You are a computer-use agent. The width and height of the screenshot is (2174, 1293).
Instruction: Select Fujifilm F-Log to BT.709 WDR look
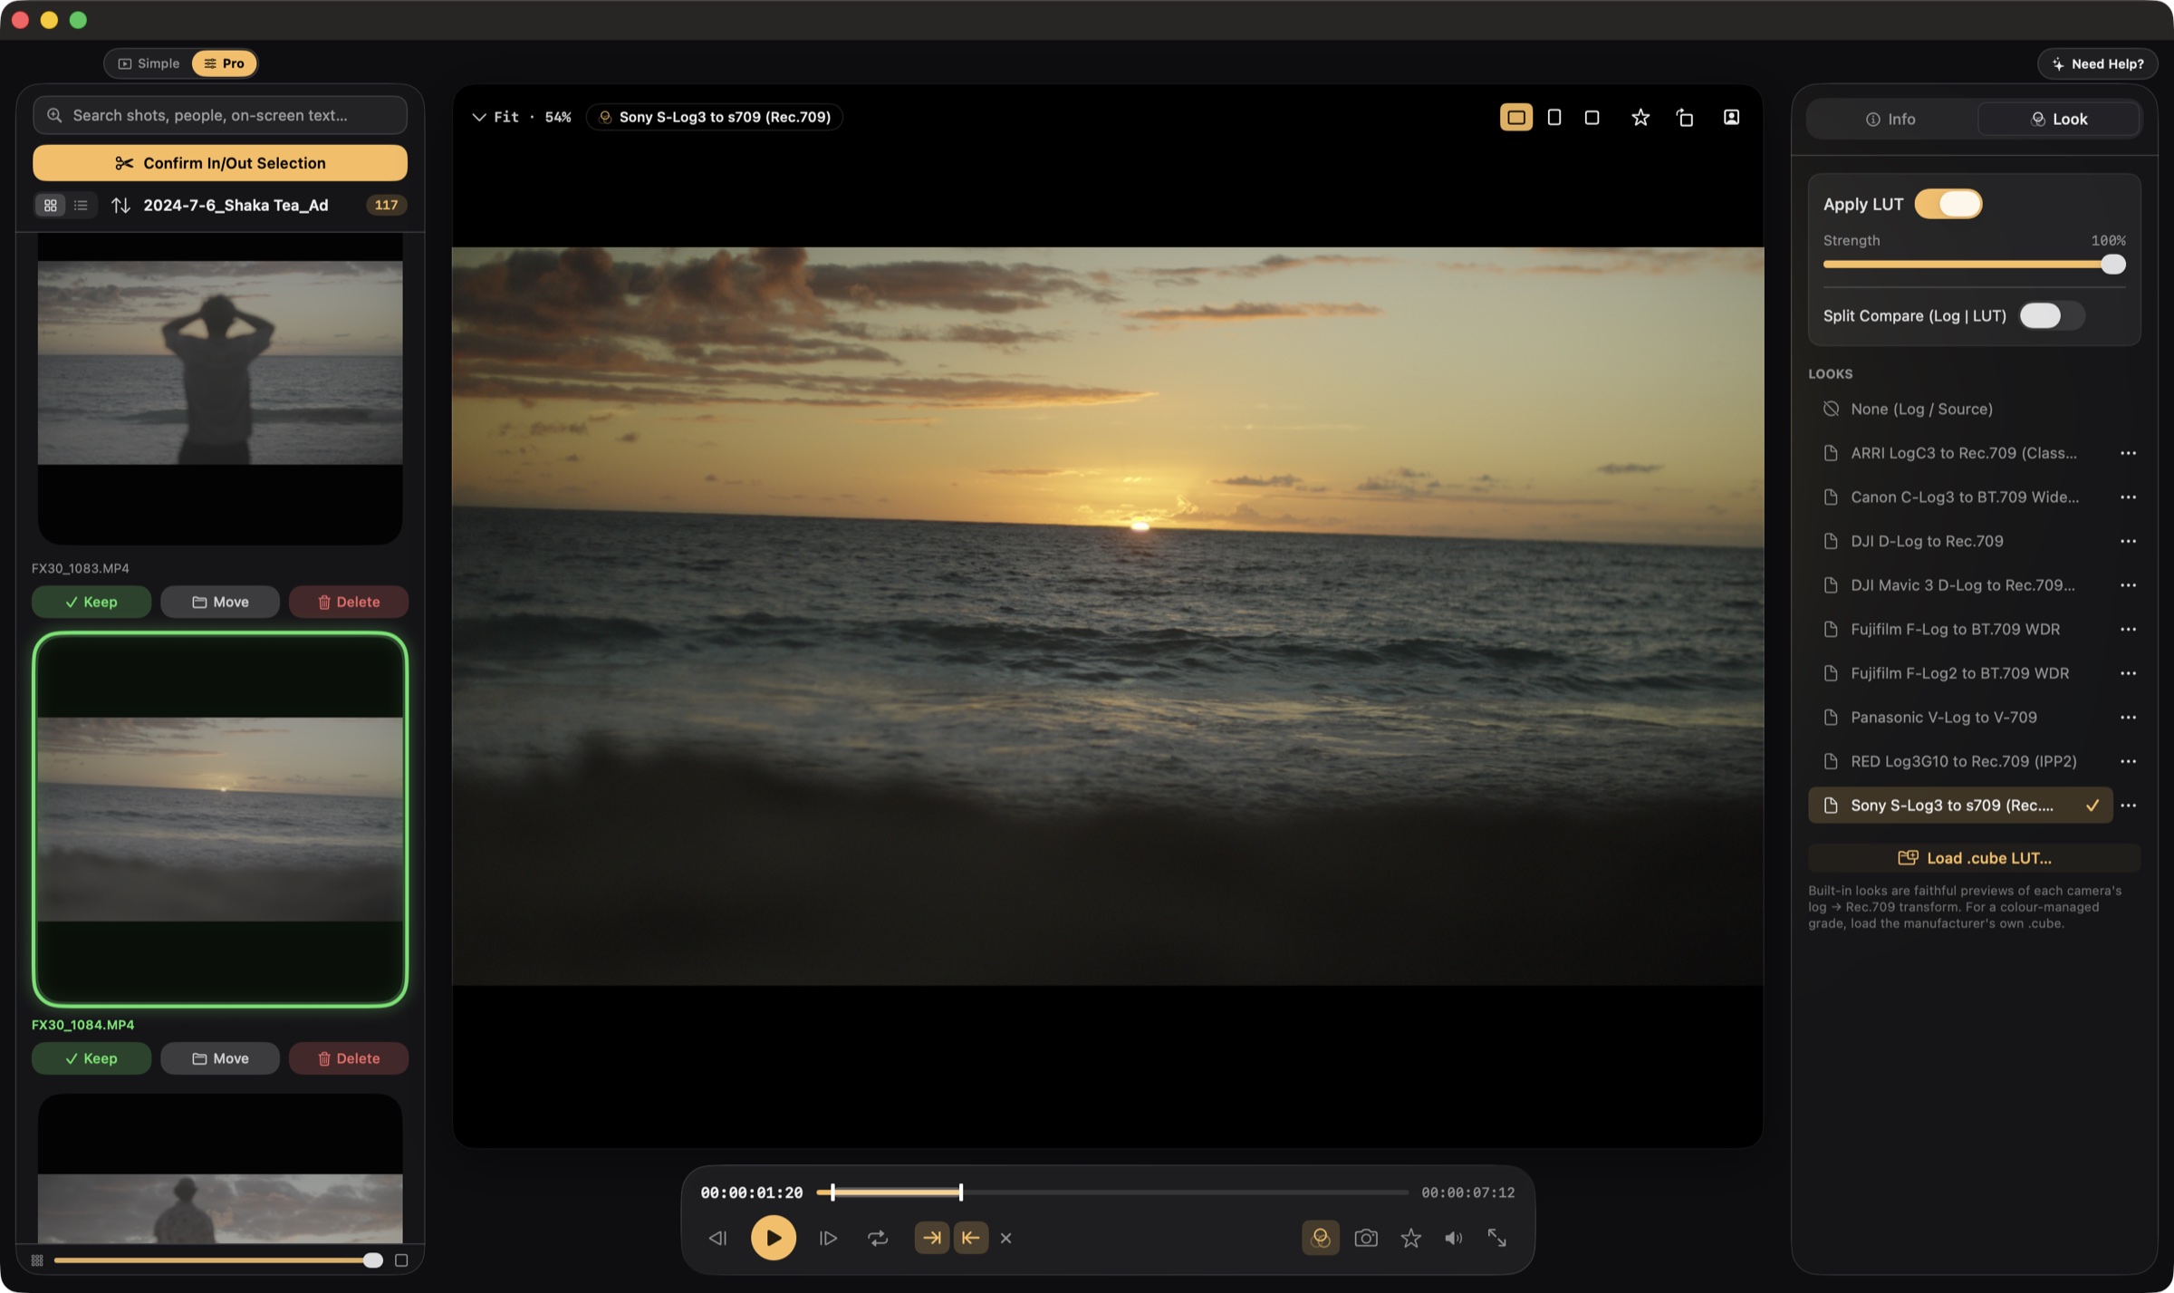click(x=1959, y=630)
